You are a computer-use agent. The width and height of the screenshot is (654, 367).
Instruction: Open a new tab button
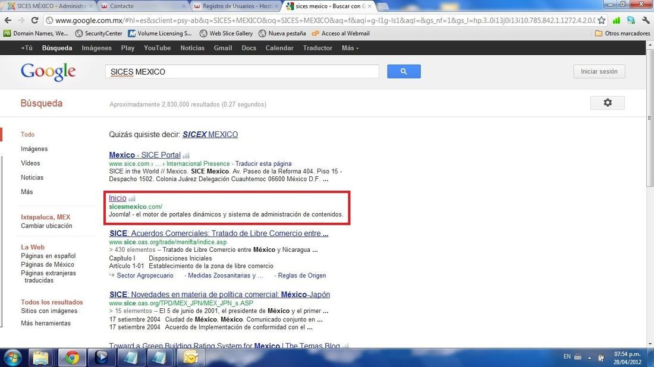pyautogui.click(x=382, y=7)
